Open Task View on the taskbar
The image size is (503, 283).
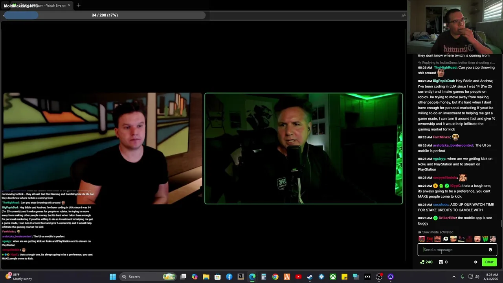click(x=183, y=277)
